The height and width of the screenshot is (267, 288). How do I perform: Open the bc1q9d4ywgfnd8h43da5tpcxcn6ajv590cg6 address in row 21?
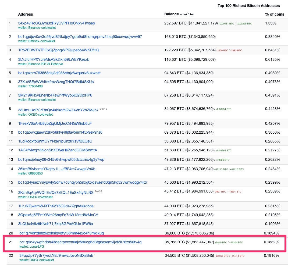(80, 242)
